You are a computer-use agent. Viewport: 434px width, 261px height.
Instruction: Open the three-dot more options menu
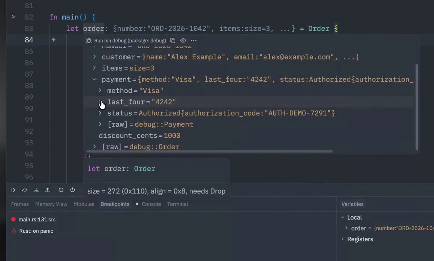(194, 41)
